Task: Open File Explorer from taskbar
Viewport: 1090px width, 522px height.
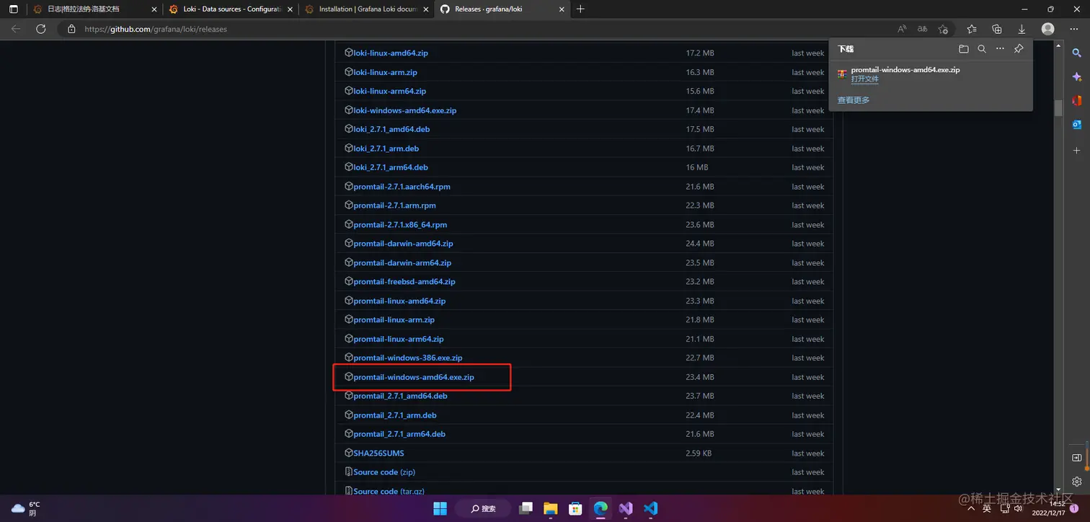Action: (551, 508)
